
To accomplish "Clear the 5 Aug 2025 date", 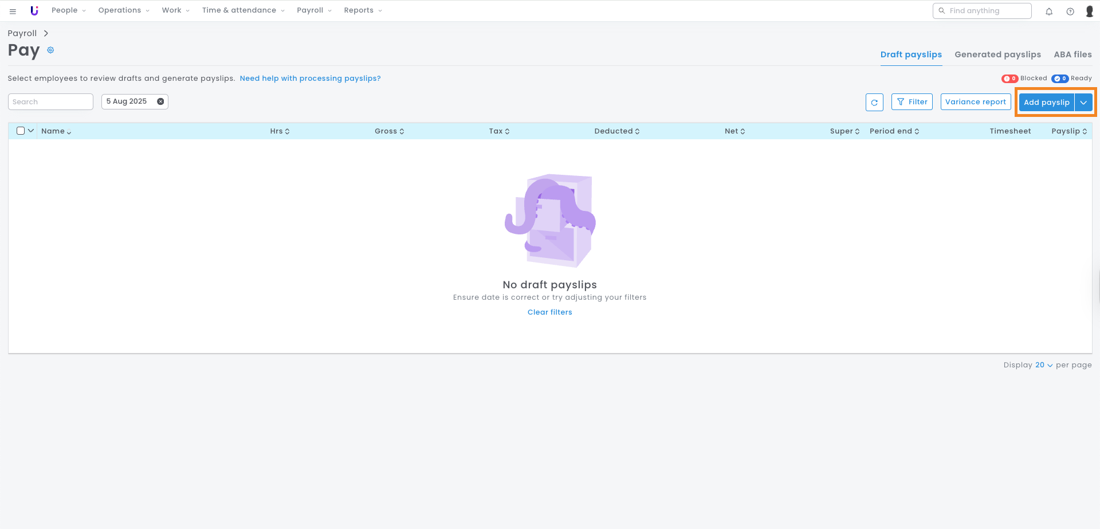I will tap(160, 101).
